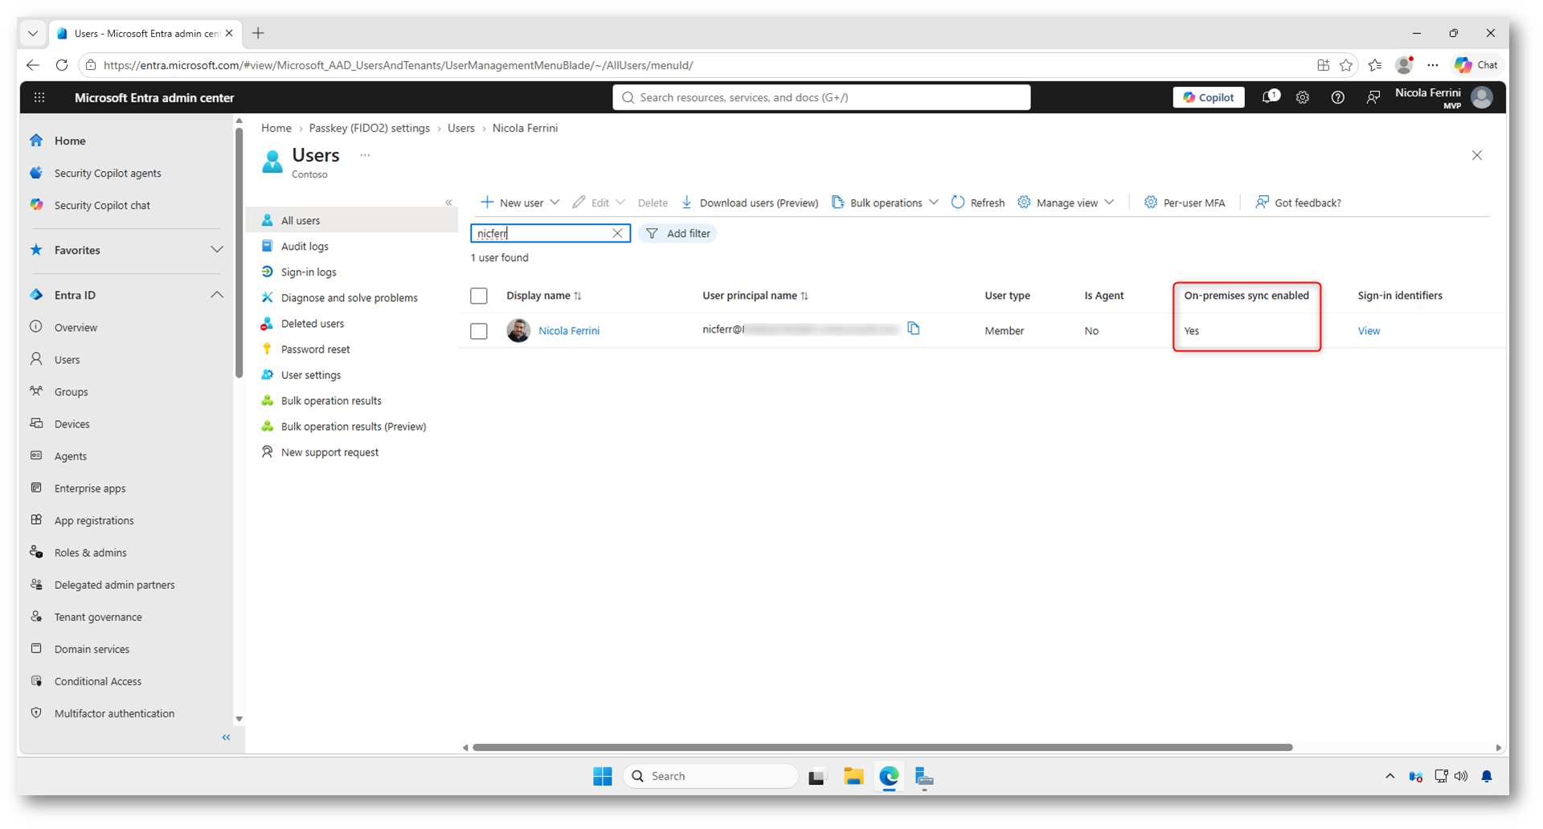Open the New user dropdown
The height and width of the screenshot is (829, 1543).
click(519, 202)
